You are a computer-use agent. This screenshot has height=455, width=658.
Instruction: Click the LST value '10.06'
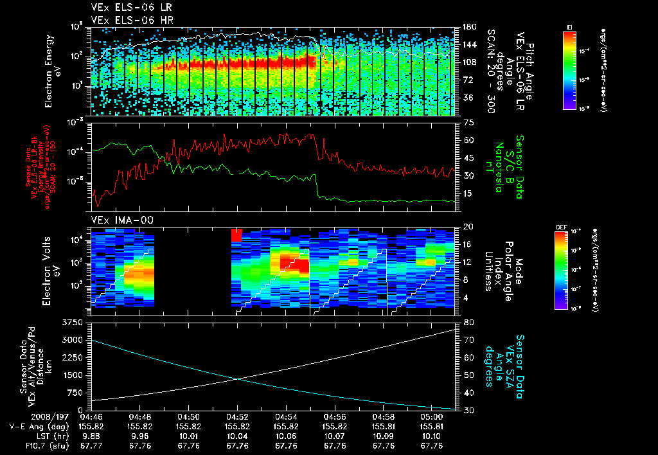286,436
